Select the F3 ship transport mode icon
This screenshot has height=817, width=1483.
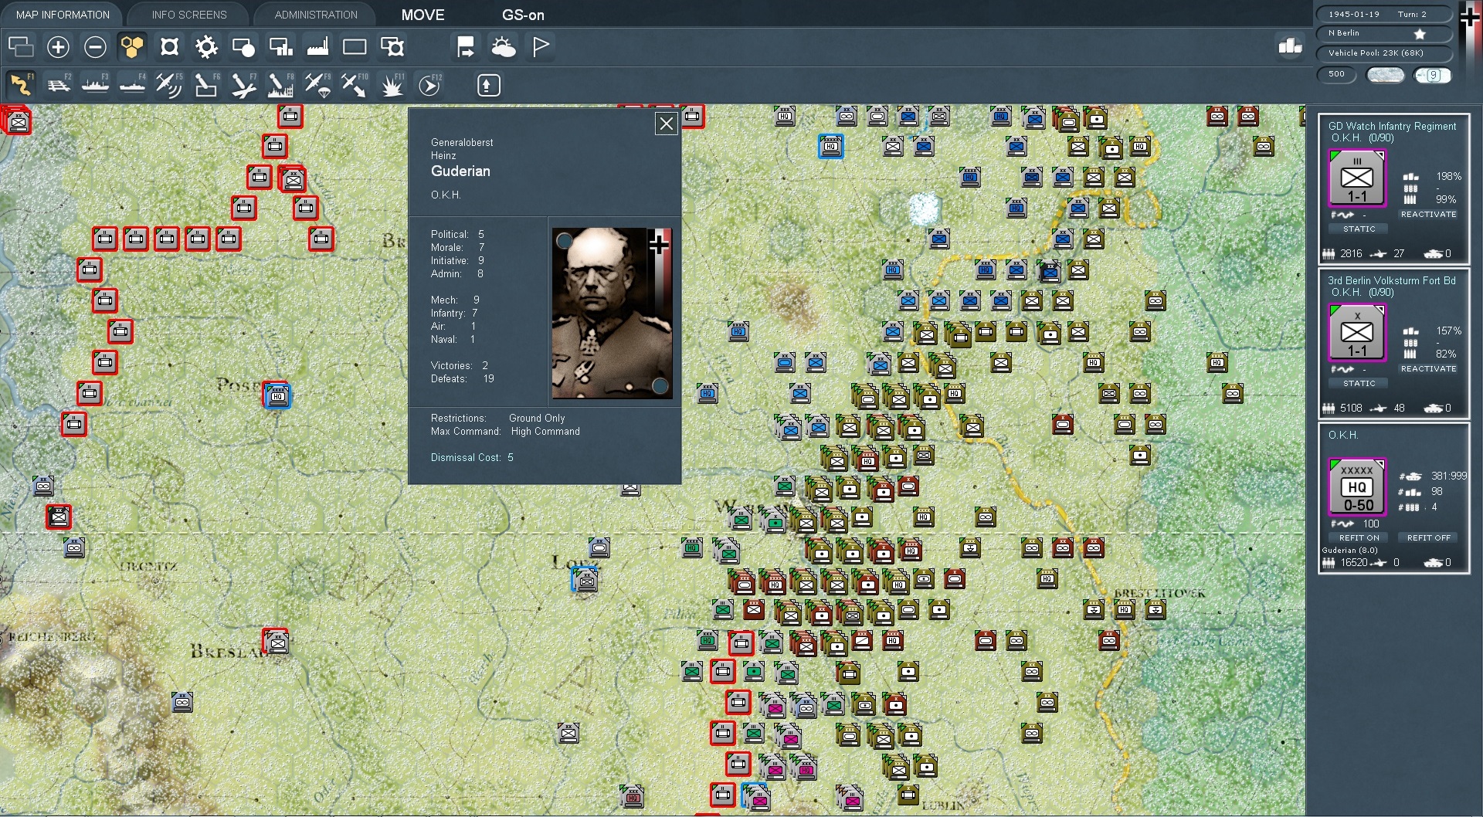click(x=95, y=85)
